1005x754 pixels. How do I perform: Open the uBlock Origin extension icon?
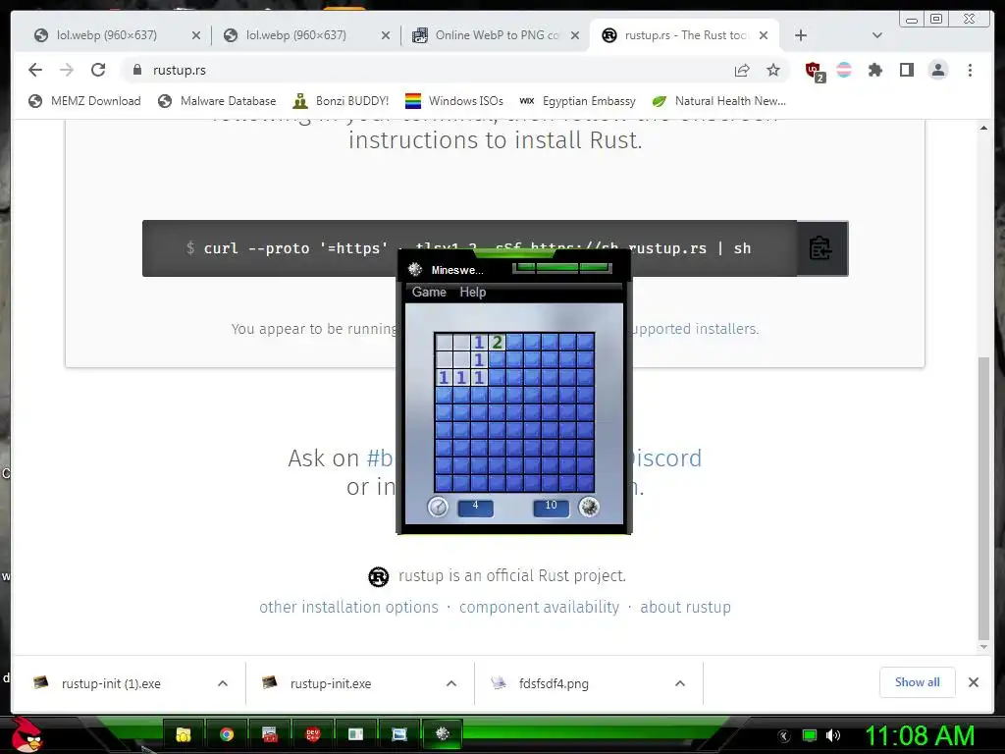pyautogui.click(x=814, y=71)
